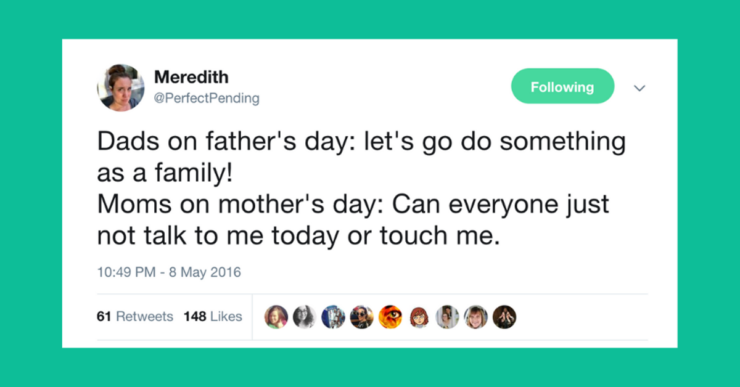Open the @PerfectPending handle
Screen dimensions: 740x387
[207, 98]
